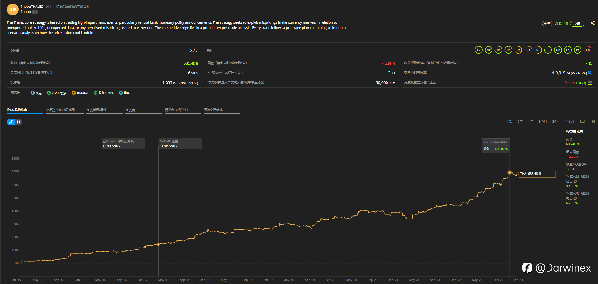
Task: Click the green 交易 button
Action: tap(577, 24)
